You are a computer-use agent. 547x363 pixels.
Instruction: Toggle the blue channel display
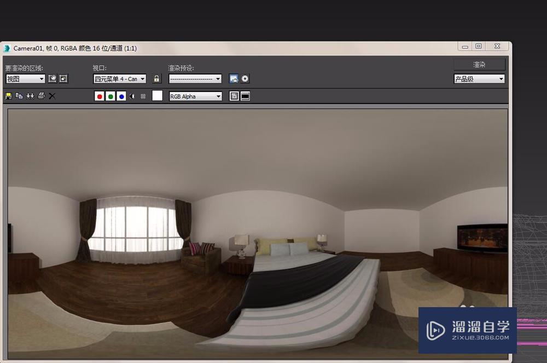[121, 96]
